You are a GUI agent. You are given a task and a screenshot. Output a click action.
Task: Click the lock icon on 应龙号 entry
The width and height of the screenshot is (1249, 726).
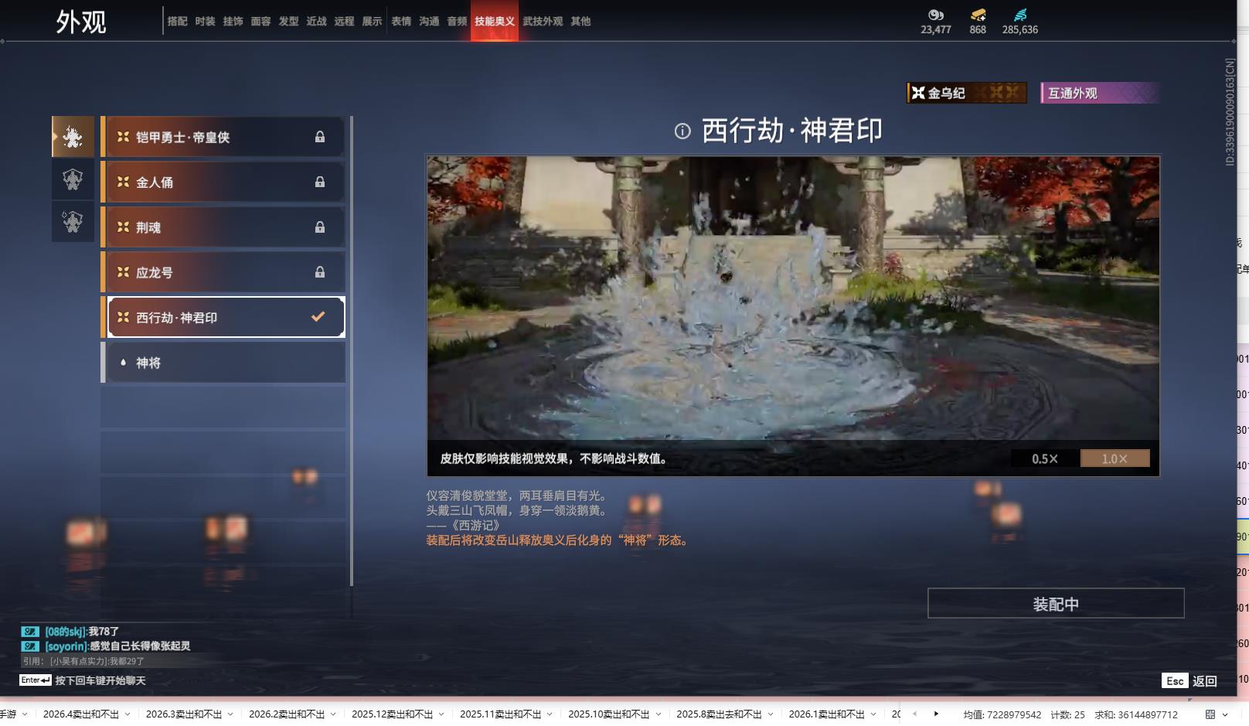click(x=320, y=271)
